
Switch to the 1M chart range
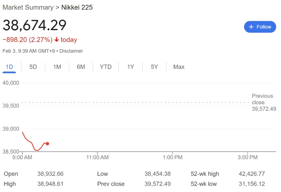coord(57,67)
